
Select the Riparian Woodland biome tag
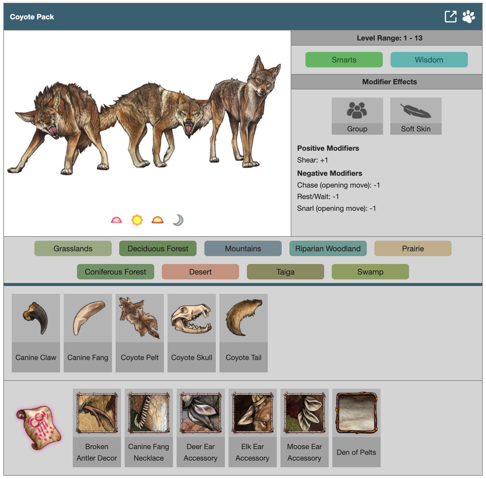point(328,249)
